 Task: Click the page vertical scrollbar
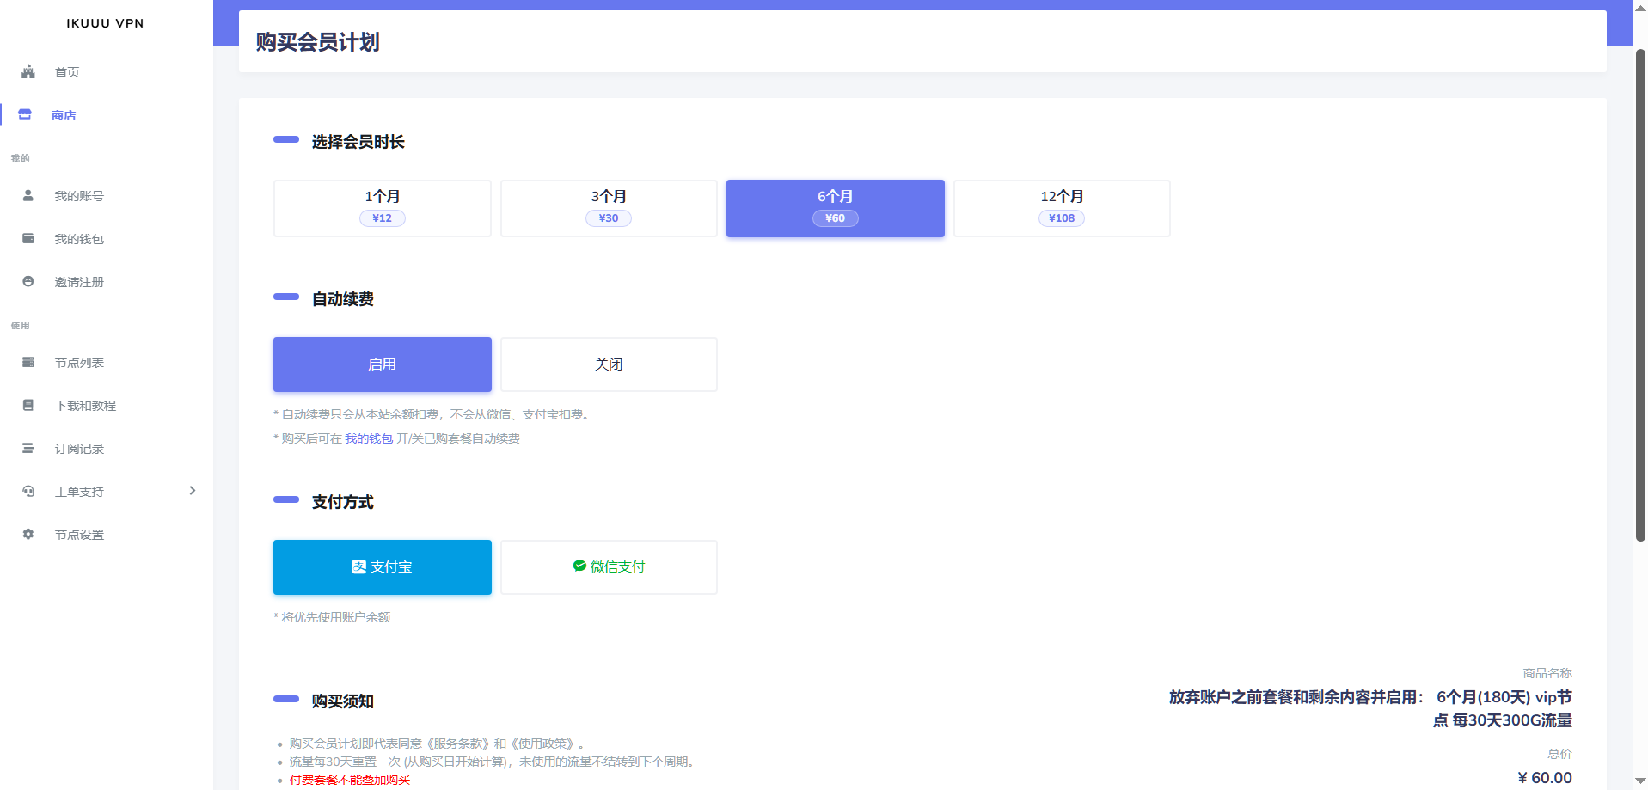click(x=1640, y=292)
